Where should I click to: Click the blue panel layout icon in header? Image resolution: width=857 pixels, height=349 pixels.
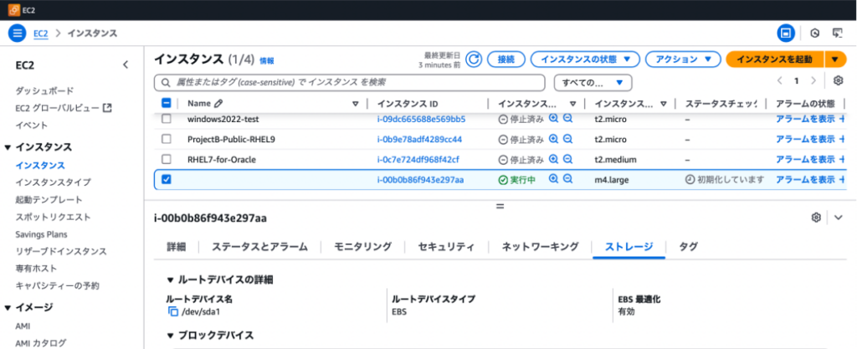[x=786, y=33]
